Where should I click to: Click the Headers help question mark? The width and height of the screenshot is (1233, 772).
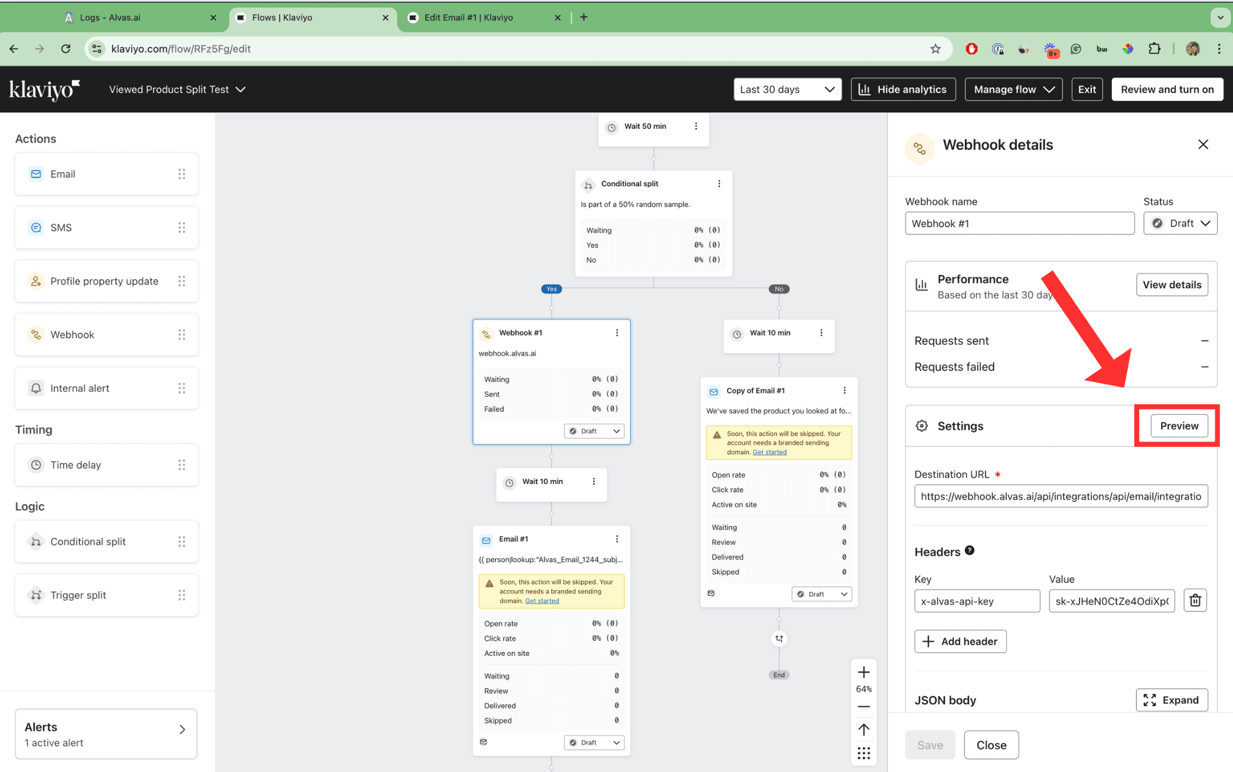point(970,551)
